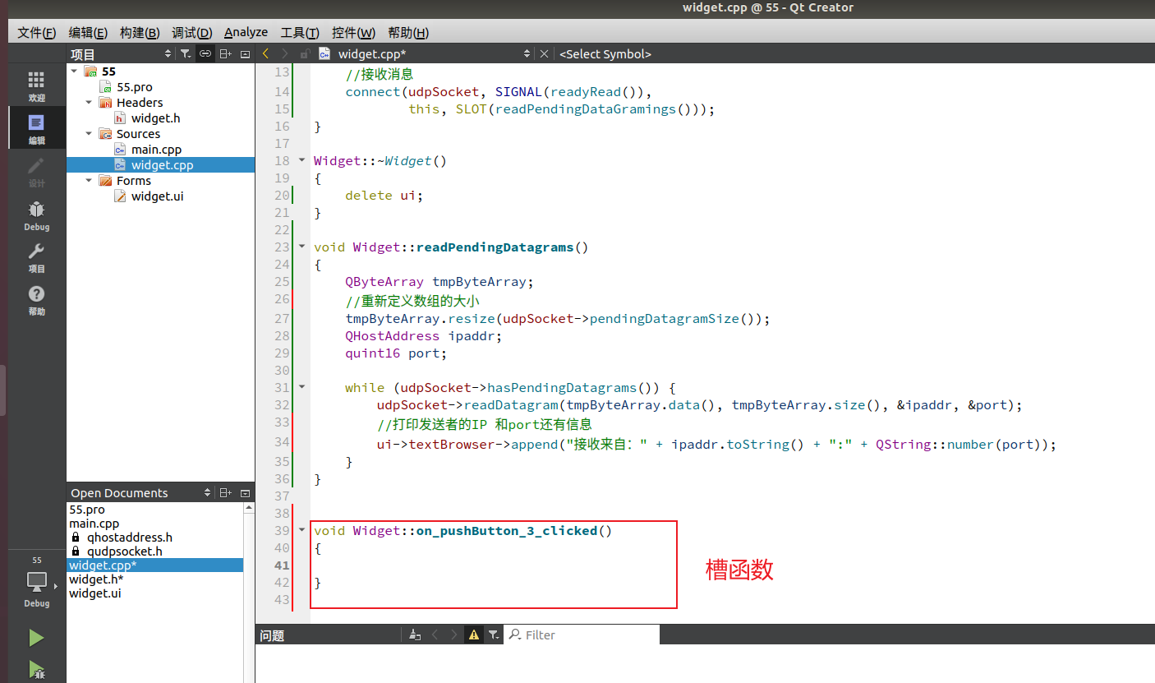Close the Open Documents pane
1155x683 pixels.
pos(245,492)
